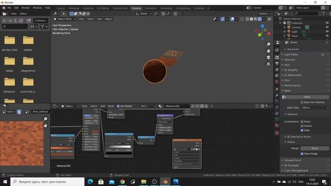Enable the Simplify checkbox
The image size is (331, 186).
tap(285, 70)
